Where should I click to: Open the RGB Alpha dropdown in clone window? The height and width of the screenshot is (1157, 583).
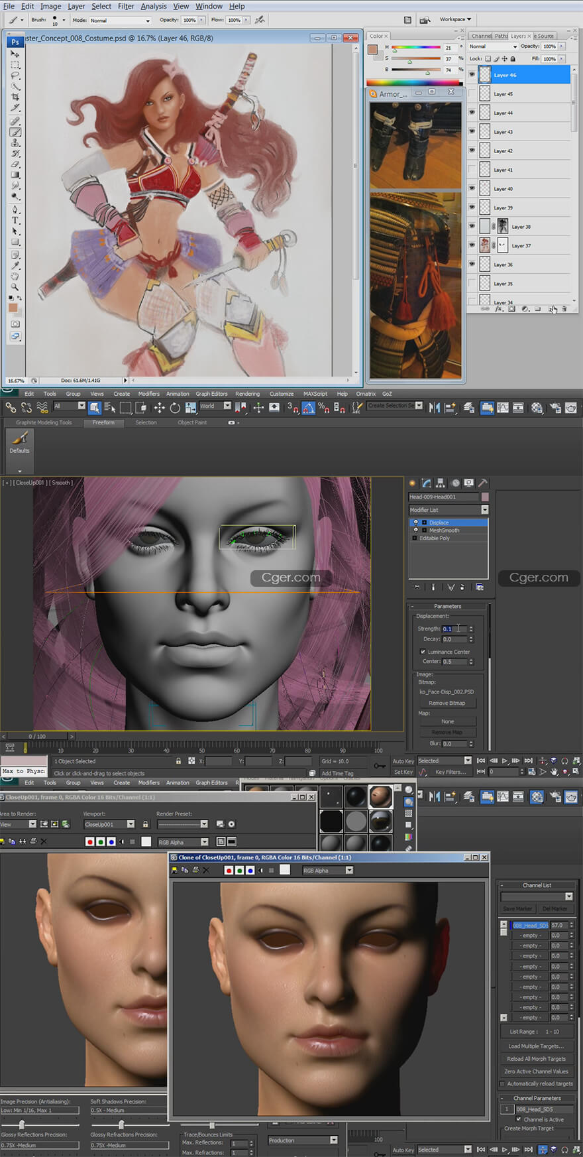(x=328, y=871)
